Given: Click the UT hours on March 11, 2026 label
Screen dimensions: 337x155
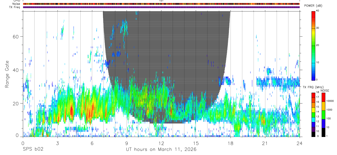Looking at the screenshot, I should 161,150.
